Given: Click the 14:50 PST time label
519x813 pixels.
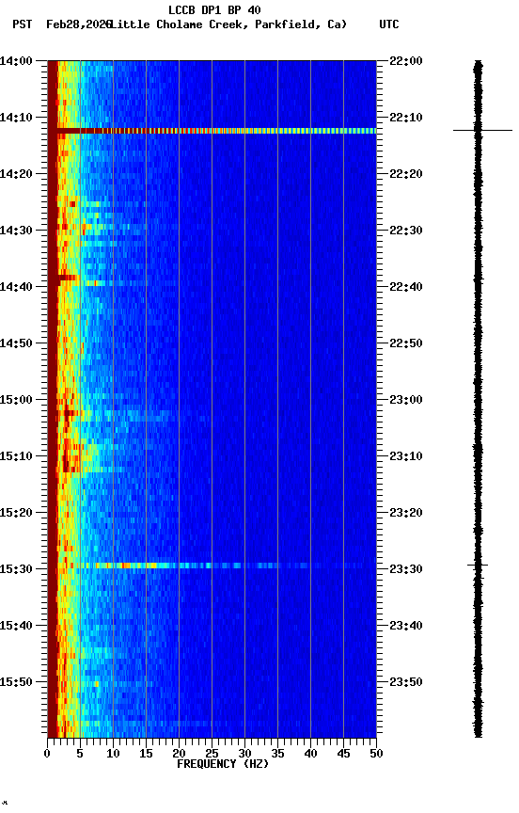Looking at the screenshot, I should coord(16,343).
